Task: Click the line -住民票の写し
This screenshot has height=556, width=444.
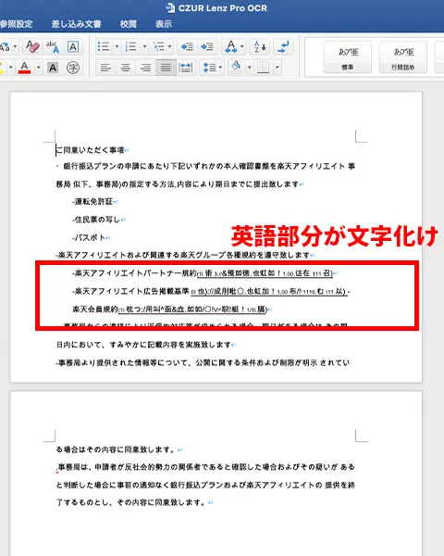Action: [96, 220]
